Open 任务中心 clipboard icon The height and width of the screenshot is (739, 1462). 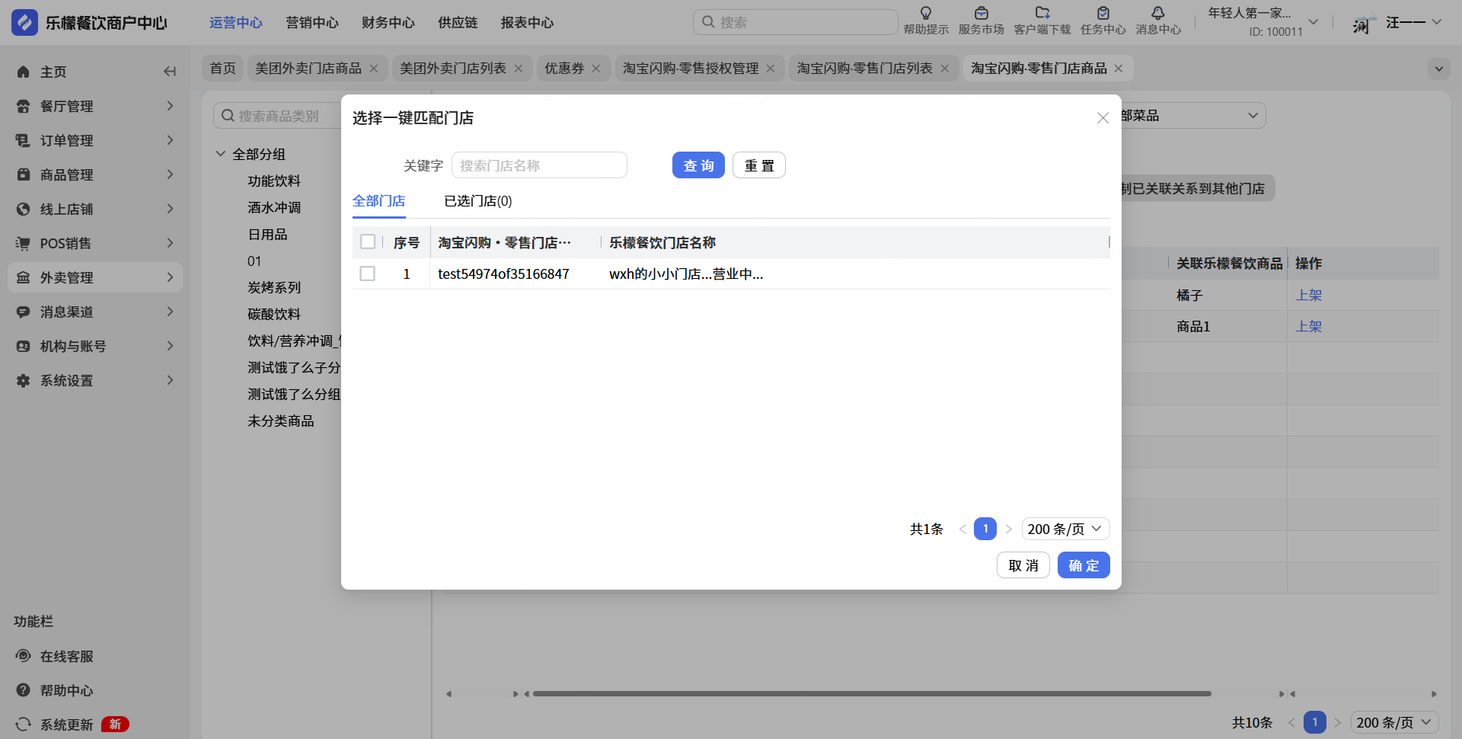1103,14
